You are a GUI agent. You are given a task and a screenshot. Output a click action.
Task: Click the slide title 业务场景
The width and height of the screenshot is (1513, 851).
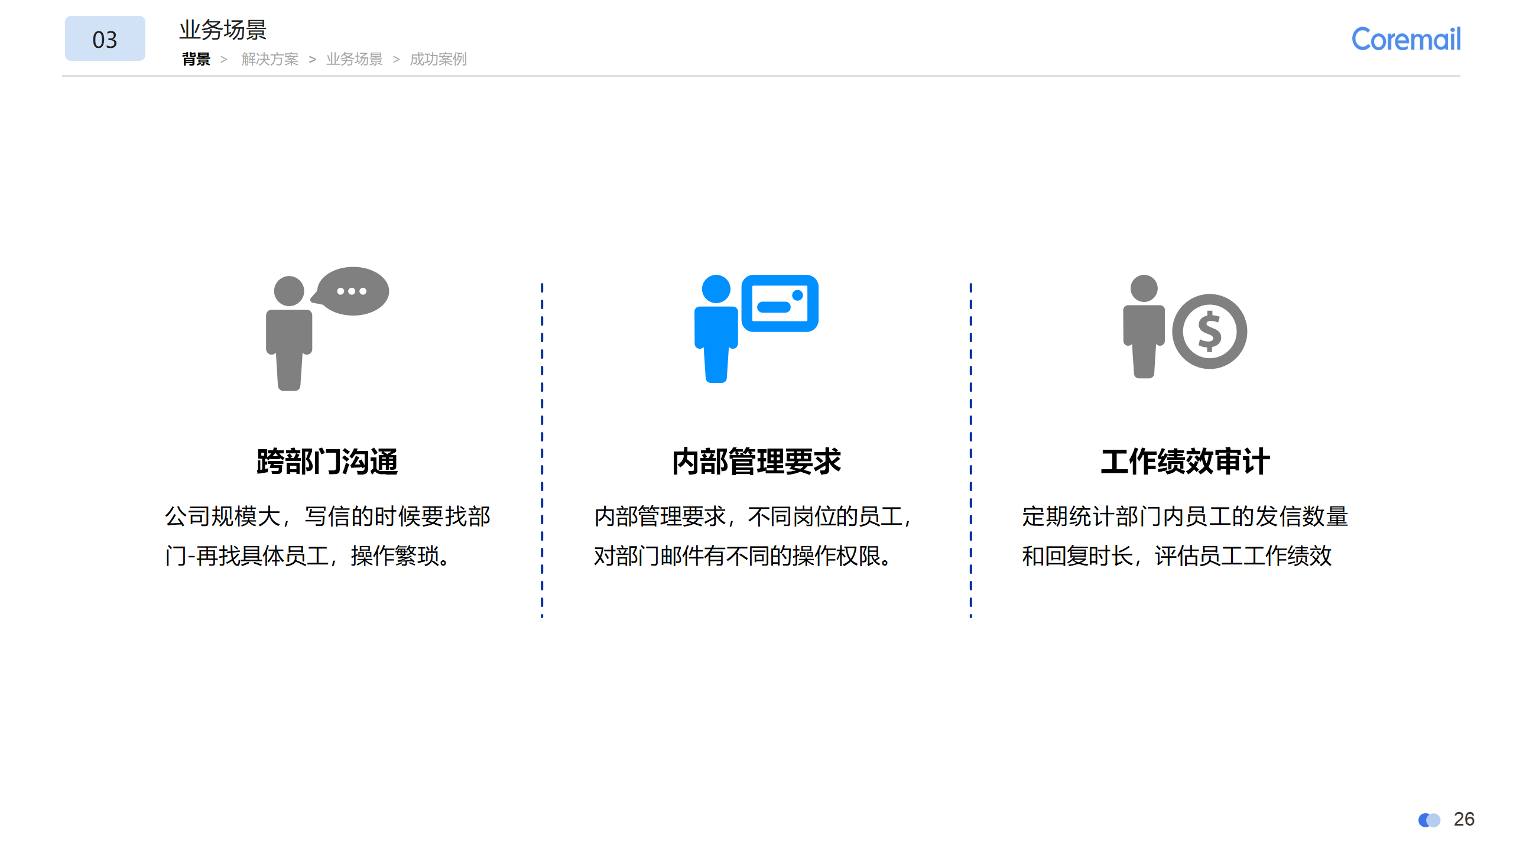click(x=223, y=30)
